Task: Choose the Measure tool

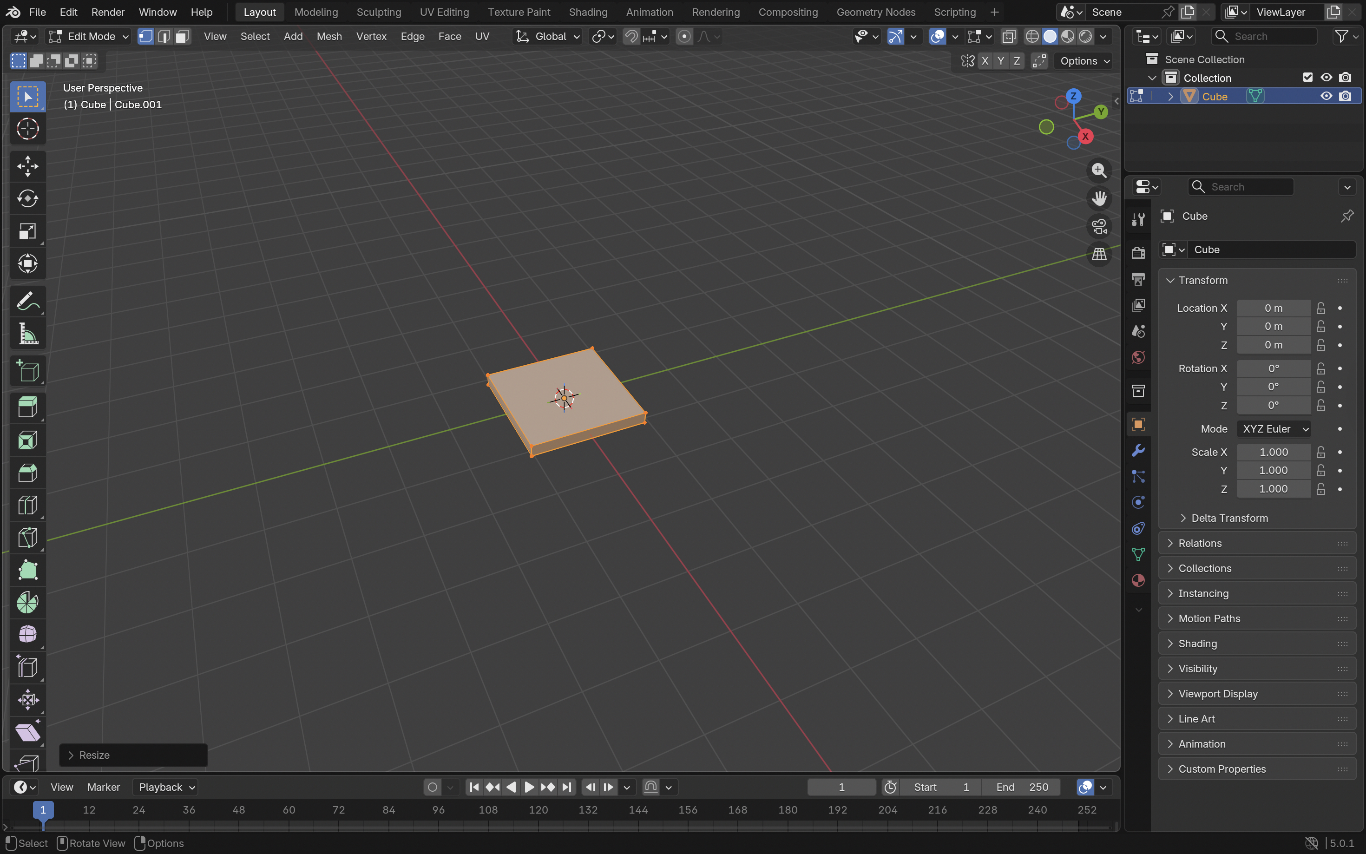Action: tap(27, 335)
